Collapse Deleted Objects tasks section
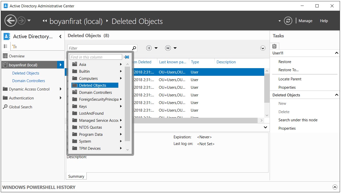This screenshot has width=341, height=193. [x=337, y=95]
